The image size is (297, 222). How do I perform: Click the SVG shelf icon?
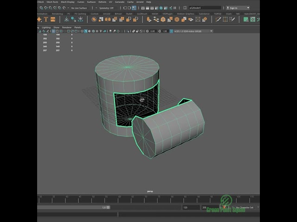pyautogui.click(x=53, y=19)
